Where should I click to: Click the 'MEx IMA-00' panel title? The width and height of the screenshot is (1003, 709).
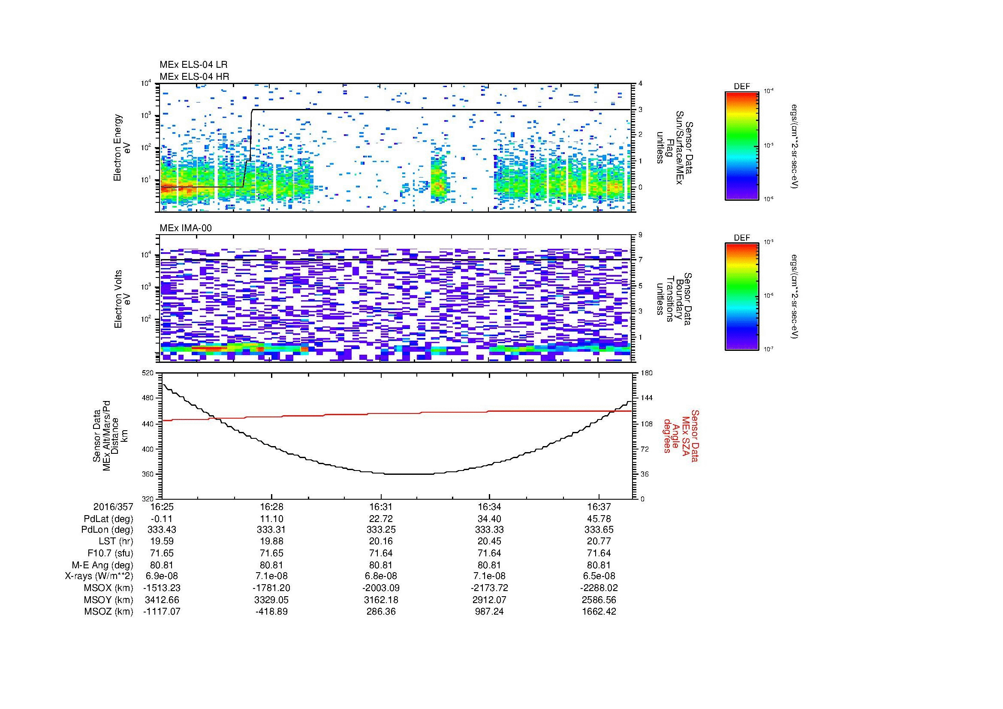[186, 228]
